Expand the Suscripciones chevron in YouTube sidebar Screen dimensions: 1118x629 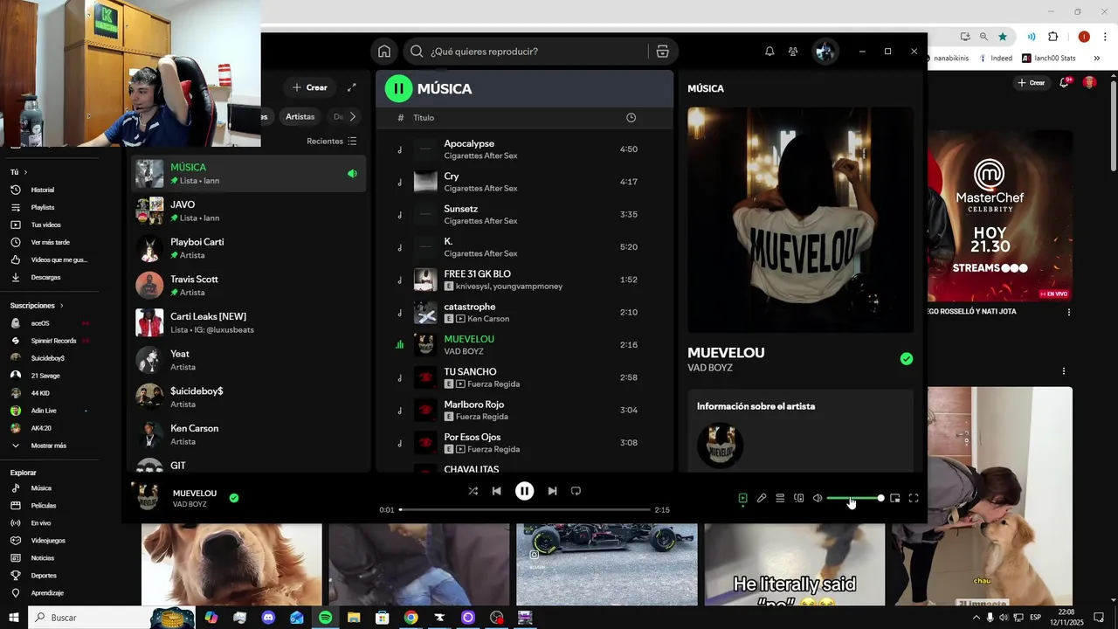pos(61,306)
